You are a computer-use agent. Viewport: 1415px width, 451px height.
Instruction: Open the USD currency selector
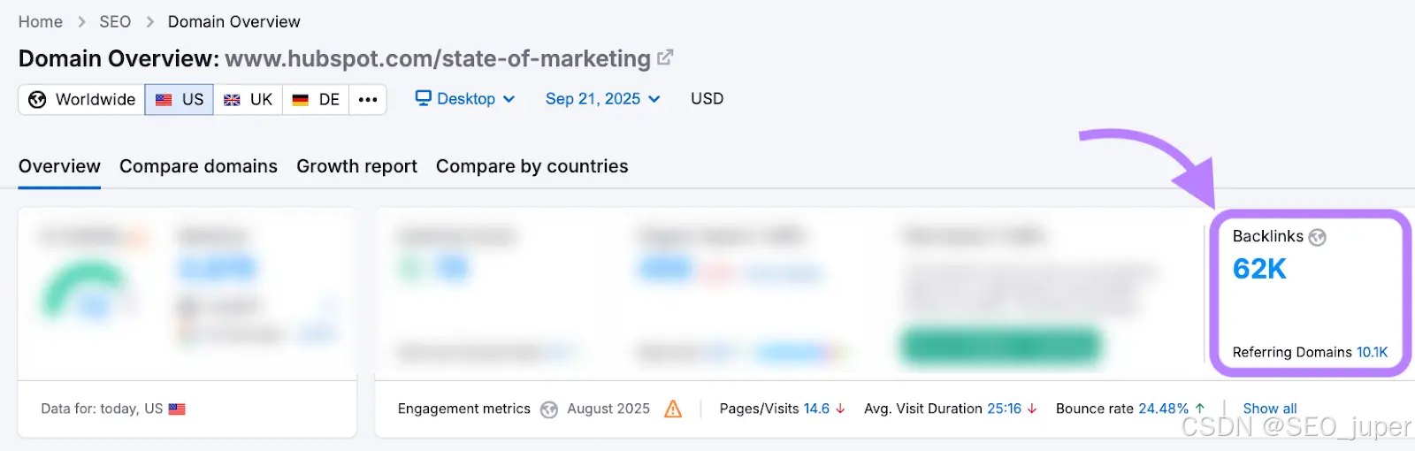[707, 99]
